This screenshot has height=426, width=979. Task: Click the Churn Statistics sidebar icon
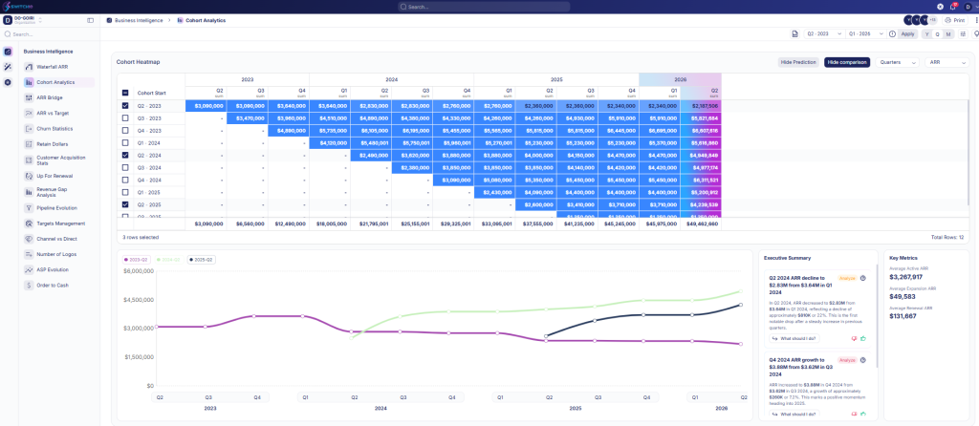(29, 128)
